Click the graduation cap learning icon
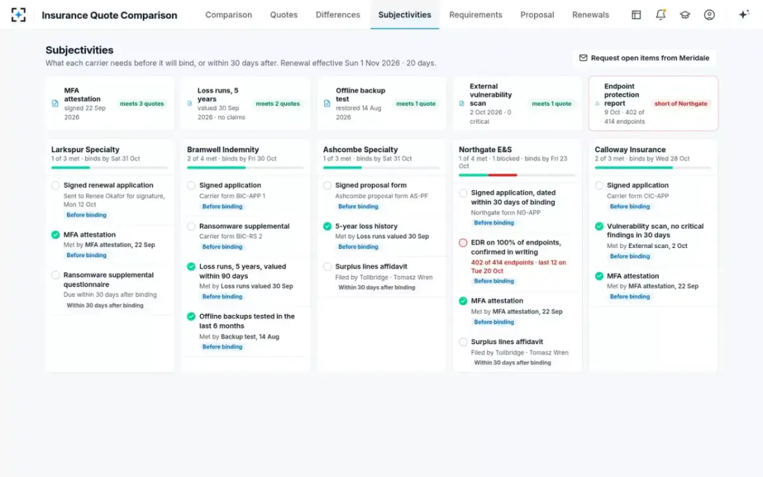The width and height of the screenshot is (763, 477). point(685,15)
